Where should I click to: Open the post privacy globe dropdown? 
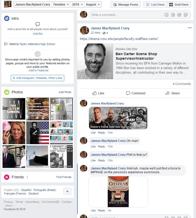pos(105,33)
